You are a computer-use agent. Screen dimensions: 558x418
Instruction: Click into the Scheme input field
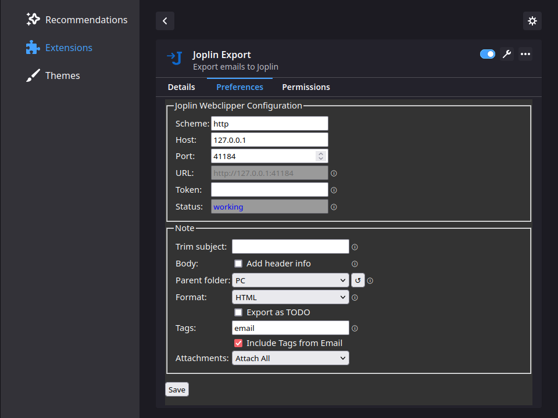tap(269, 123)
